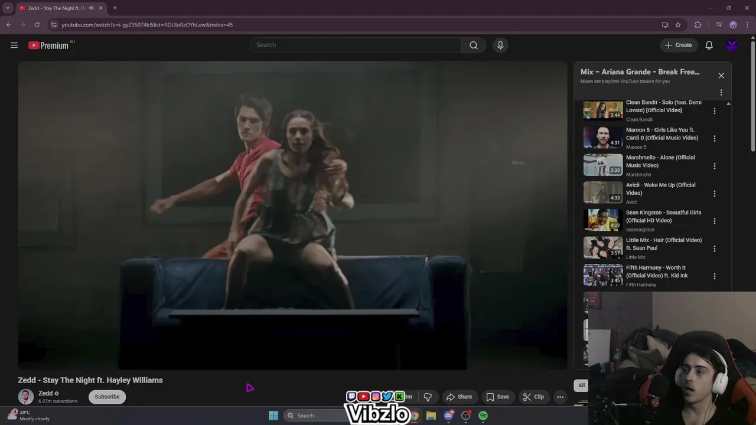Click the Windows taskbar search box

point(315,416)
